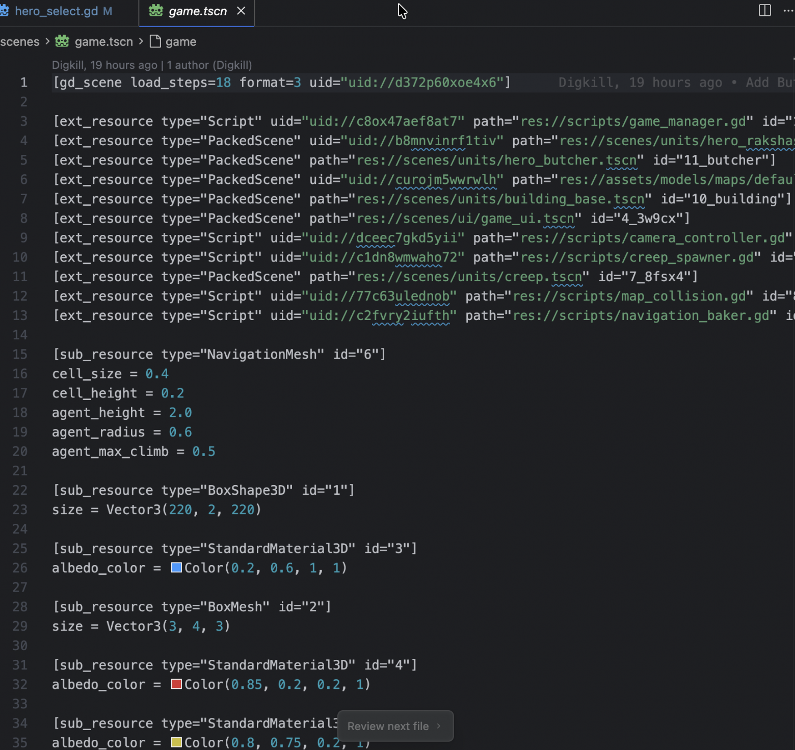Click the Godot icon in breadcrumb path
This screenshot has width=795, height=750.
tap(62, 41)
